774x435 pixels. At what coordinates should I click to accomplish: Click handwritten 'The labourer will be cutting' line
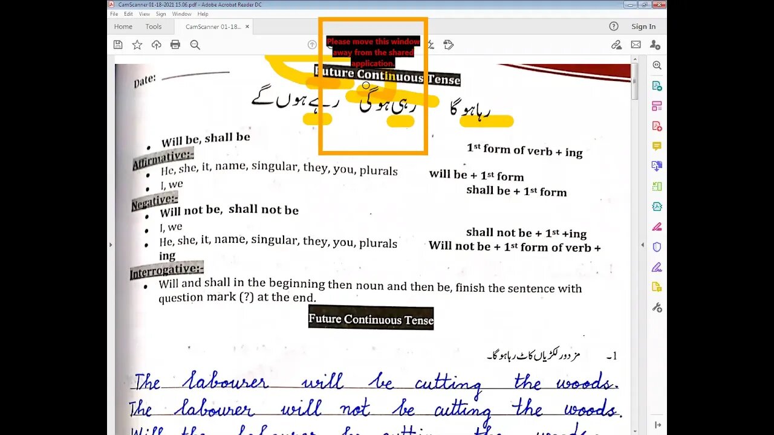pyautogui.click(x=375, y=382)
